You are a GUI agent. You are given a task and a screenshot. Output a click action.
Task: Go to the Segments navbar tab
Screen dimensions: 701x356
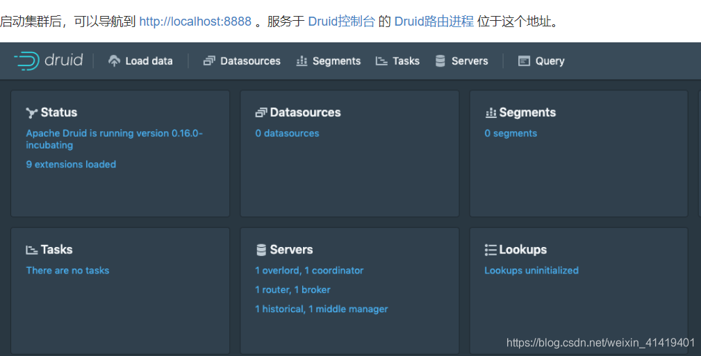pyautogui.click(x=329, y=61)
